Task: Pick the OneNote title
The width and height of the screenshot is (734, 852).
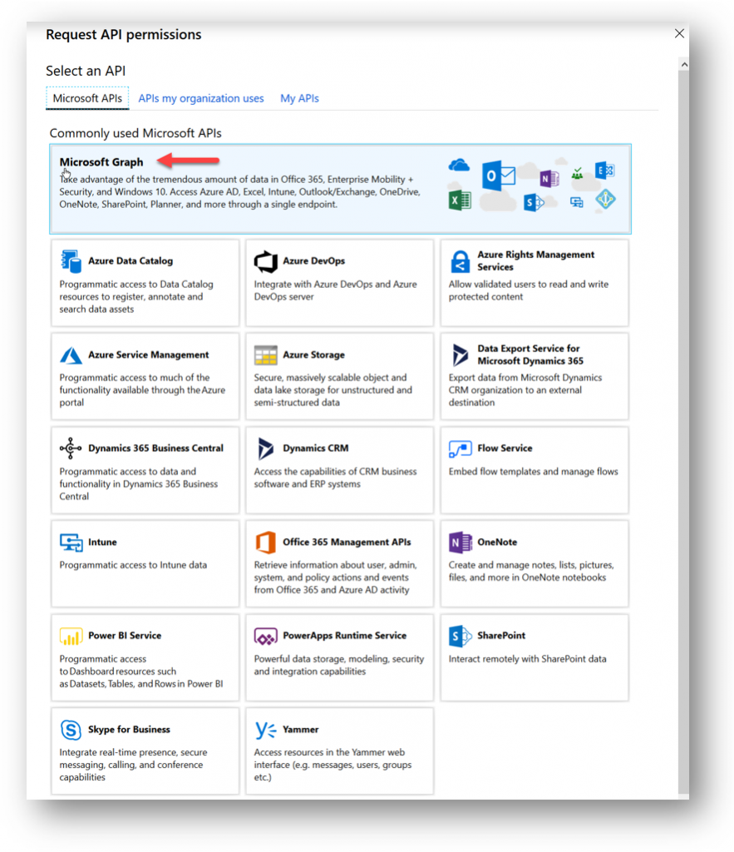Action: [x=497, y=542]
